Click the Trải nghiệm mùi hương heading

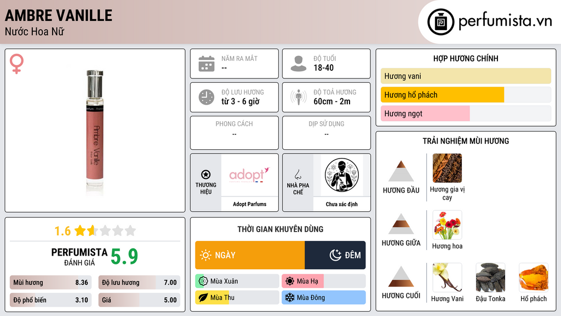(466, 141)
